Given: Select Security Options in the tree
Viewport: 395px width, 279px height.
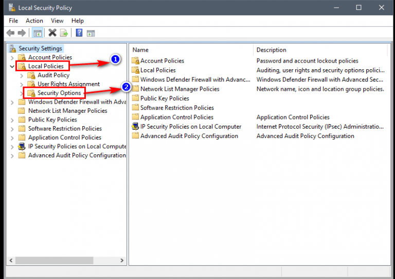Looking at the screenshot, I should coord(59,93).
